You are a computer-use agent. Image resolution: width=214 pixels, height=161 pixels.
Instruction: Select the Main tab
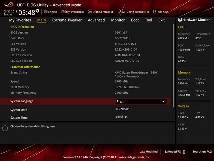coord(41,20)
